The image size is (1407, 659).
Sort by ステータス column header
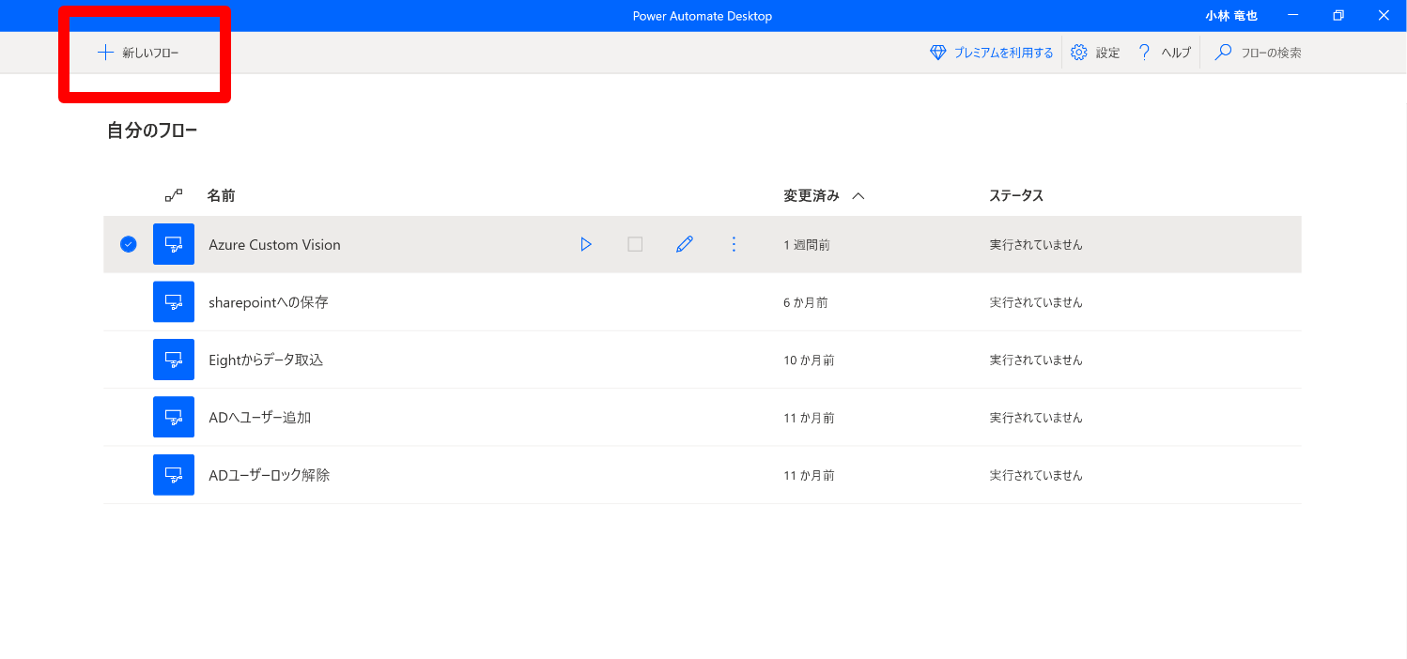pyautogui.click(x=1016, y=195)
